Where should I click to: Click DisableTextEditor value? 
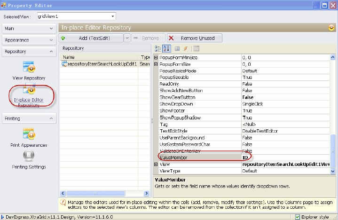(x=260, y=131)
